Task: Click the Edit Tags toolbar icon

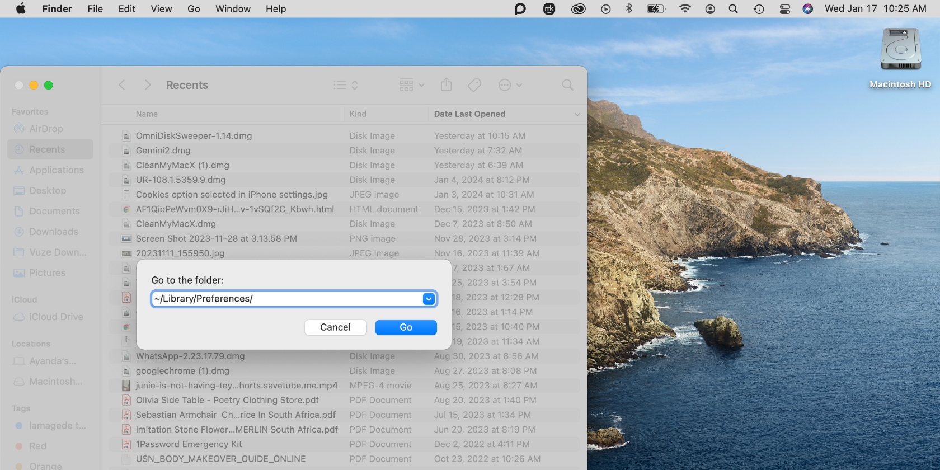Action: point(474,85)
